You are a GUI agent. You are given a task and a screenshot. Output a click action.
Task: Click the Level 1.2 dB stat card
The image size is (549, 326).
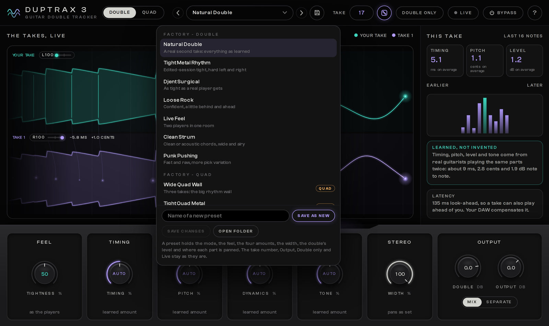click(524, 61)
